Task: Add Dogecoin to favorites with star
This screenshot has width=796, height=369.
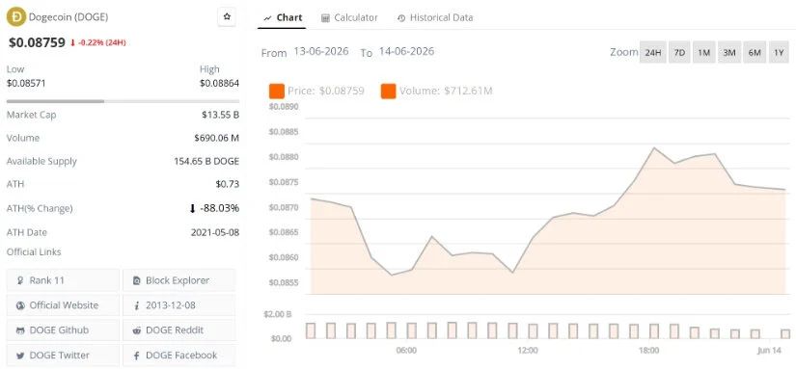Action: tap(227, 16)
